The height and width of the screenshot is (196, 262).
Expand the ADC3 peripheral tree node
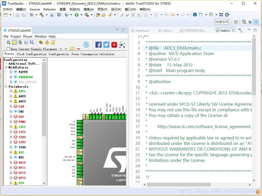11,101
